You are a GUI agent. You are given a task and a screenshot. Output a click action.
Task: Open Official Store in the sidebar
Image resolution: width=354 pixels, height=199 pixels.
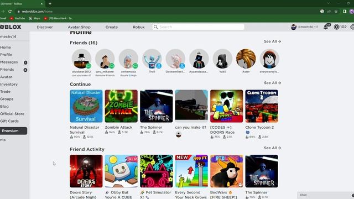point(12,114)
